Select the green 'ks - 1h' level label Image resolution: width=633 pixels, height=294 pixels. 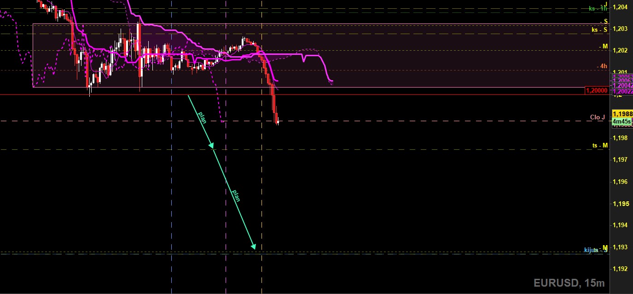[x=598, y=8]
